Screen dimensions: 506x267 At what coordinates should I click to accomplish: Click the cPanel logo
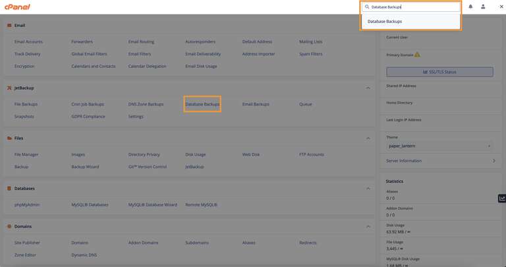[x=17, y=7]
